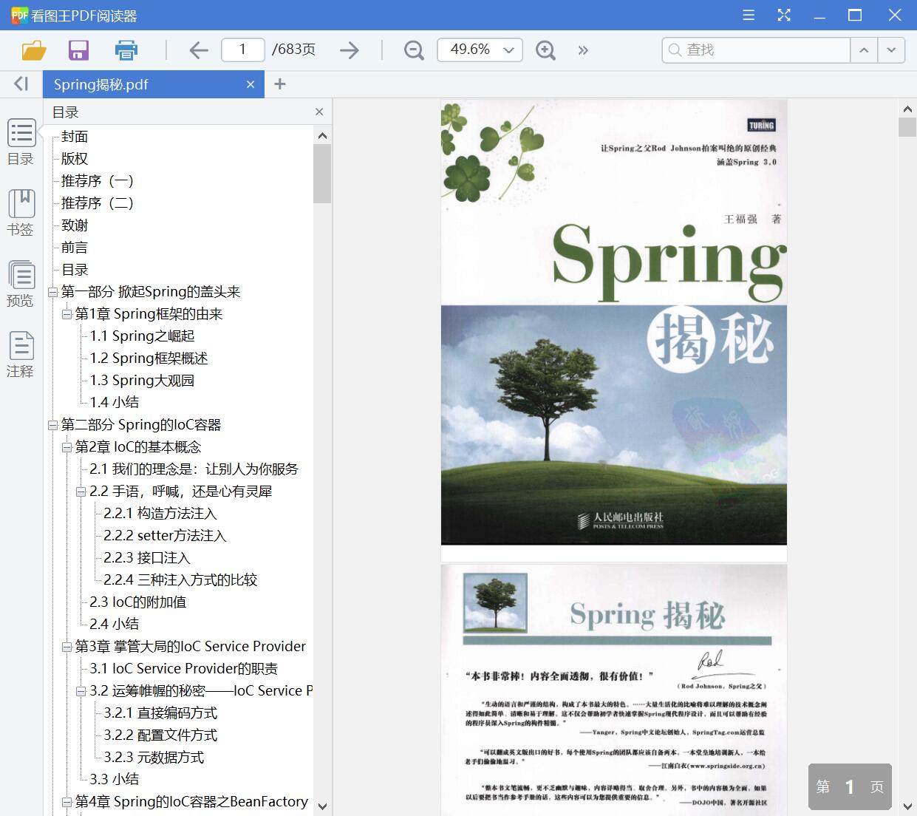The height and width of the screenshot is (816, 917).
Task: Collapse 第2章 IoC的基本概念 node
Action: click(x=67, y=447)
